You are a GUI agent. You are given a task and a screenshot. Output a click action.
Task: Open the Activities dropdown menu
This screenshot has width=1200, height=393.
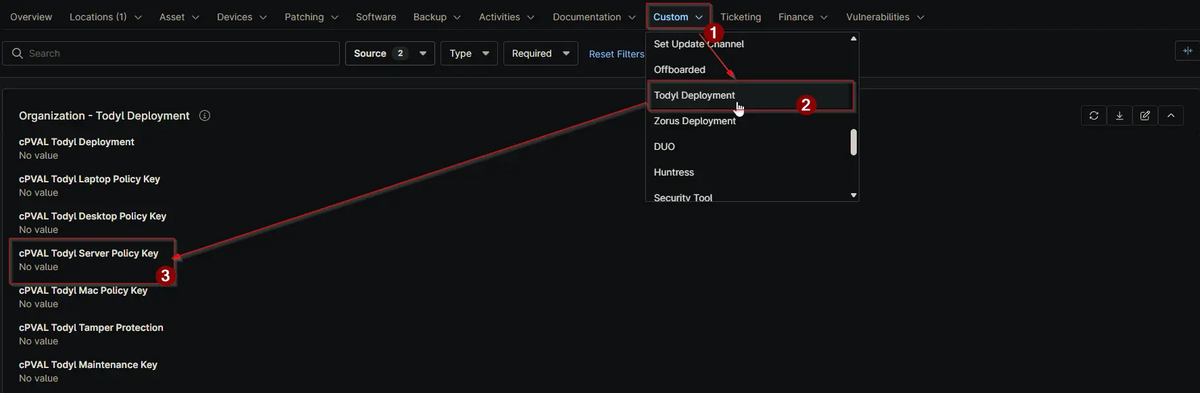click(x=507, y=17)
